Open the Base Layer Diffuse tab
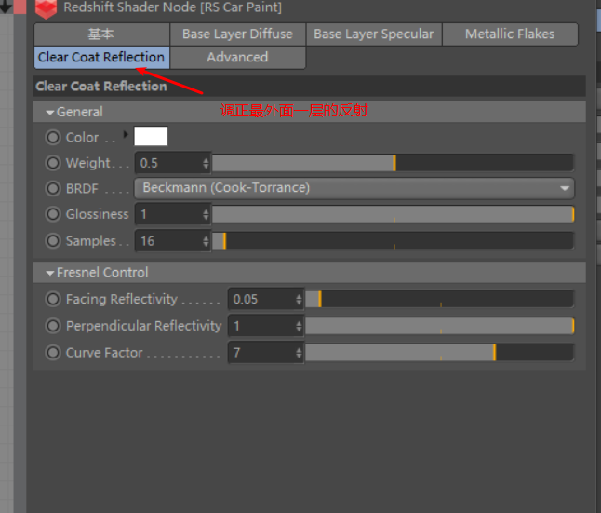This screenshot has height=513, width=601. coord(237,34)
